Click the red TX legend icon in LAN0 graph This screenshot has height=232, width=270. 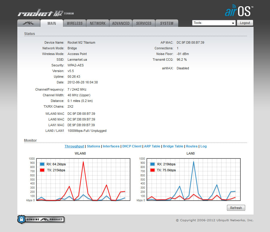[x=152, y=170]
